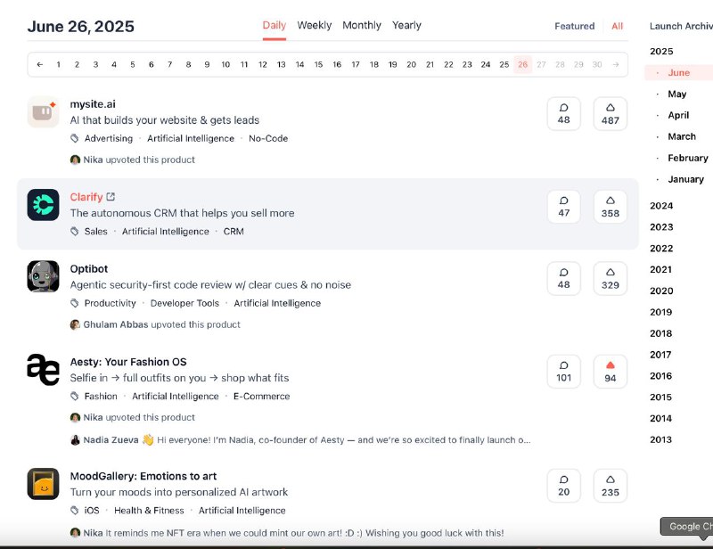Open the Clarify product logo
Screen dimensions: 713x549
[43, 205]
